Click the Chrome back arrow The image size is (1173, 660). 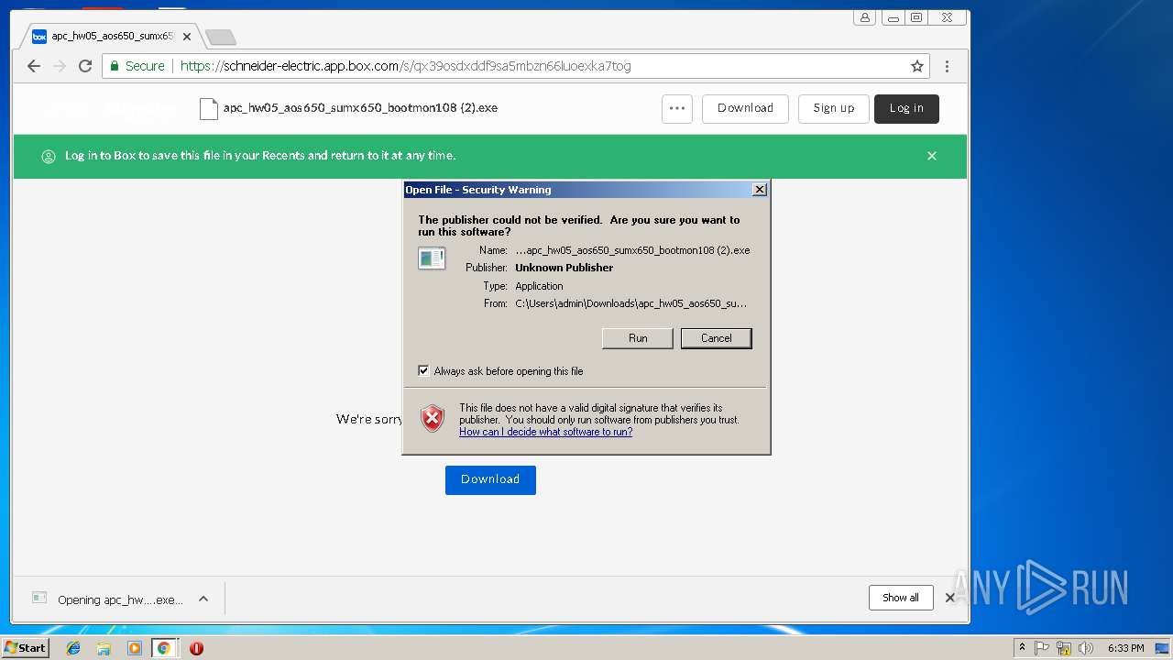click(34, 66)
